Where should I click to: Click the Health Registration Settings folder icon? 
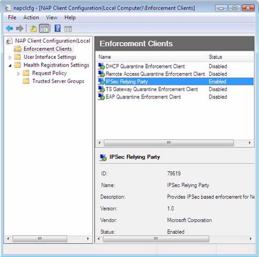(x=18, y=65)
